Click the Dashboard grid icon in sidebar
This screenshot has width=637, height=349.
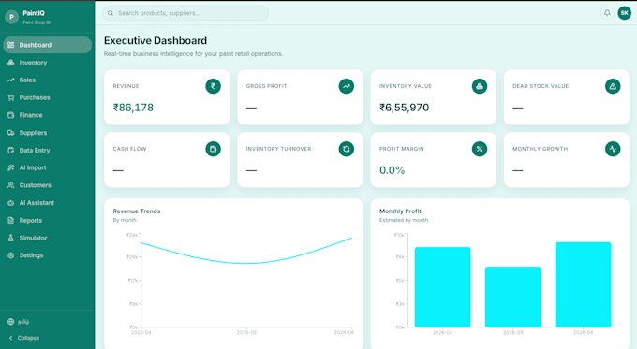click(x=11, y=45)
